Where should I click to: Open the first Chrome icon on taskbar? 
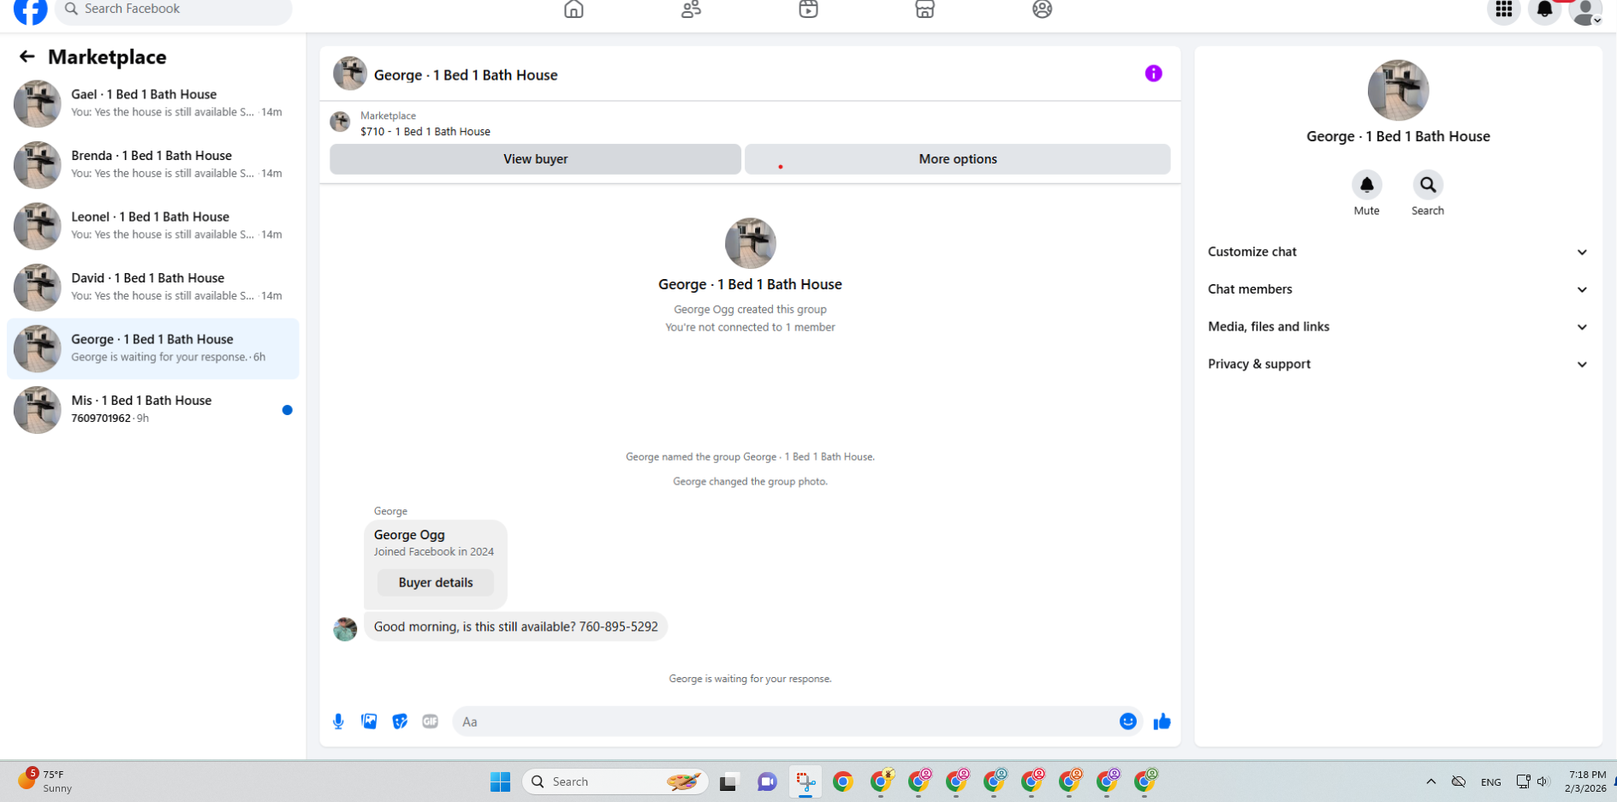coord(843,781)
